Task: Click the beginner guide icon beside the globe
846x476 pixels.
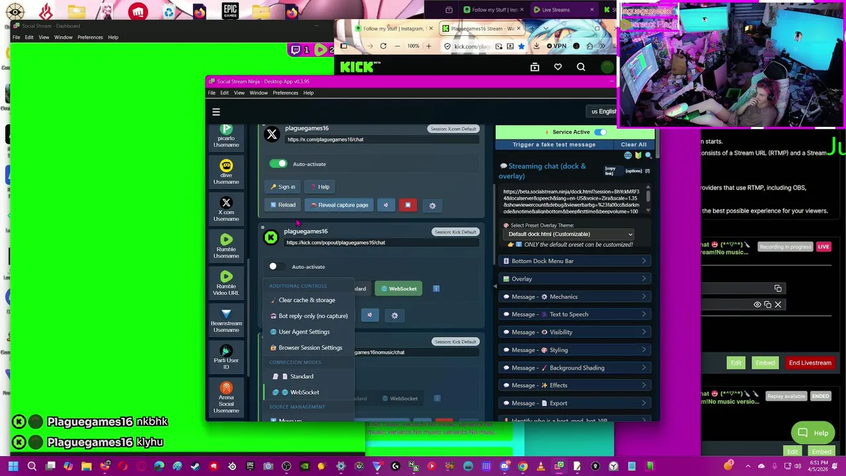Action: coord(638,155)
